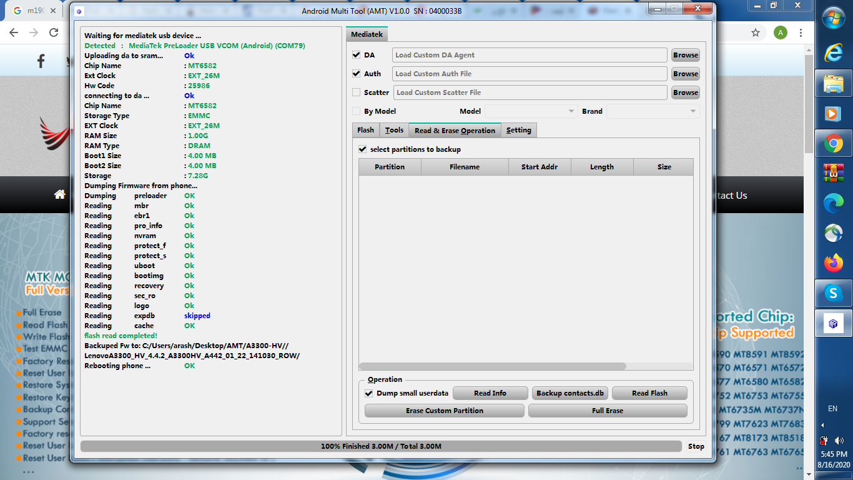The width and height of the screenshot is (853, 480).
Task: Uncheck the DA checkbox
Action: point(357,55)
